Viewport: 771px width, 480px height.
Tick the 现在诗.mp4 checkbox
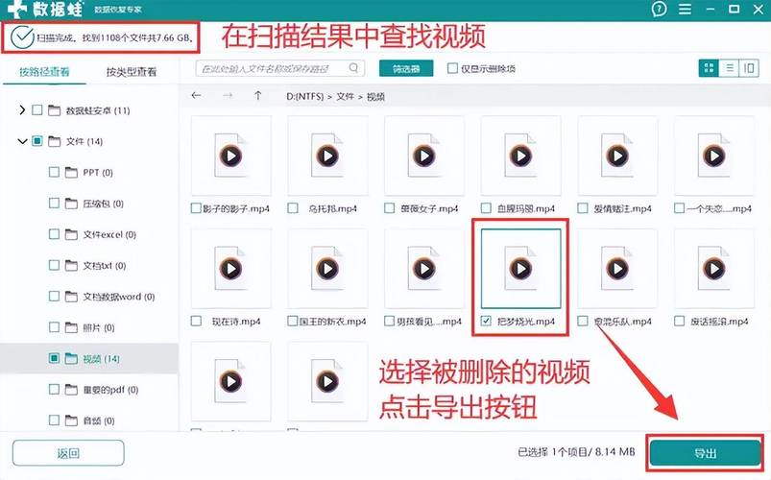(x=196, y=322)
